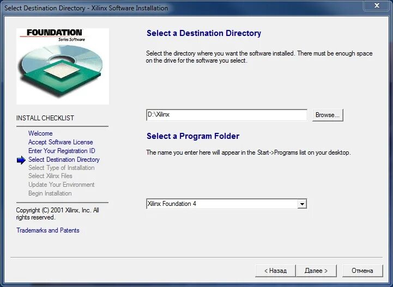Screen dimensions: 393x287
Task: Click the Select Destination Directory step
Action: point(64,160)
